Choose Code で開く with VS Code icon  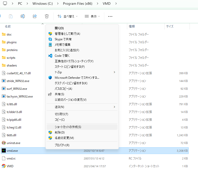click(x=62, y=56)
